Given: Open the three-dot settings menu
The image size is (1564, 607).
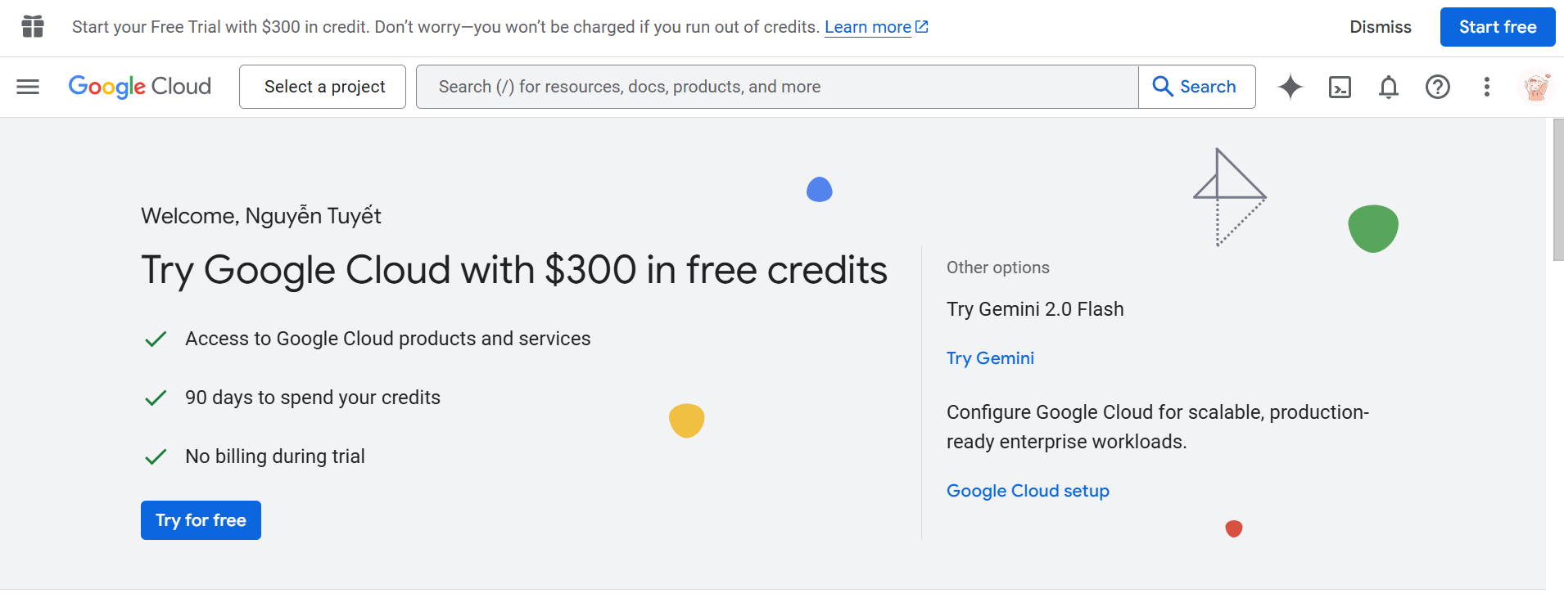Looking at the screenshot, I should click(x=1487, y=87).
